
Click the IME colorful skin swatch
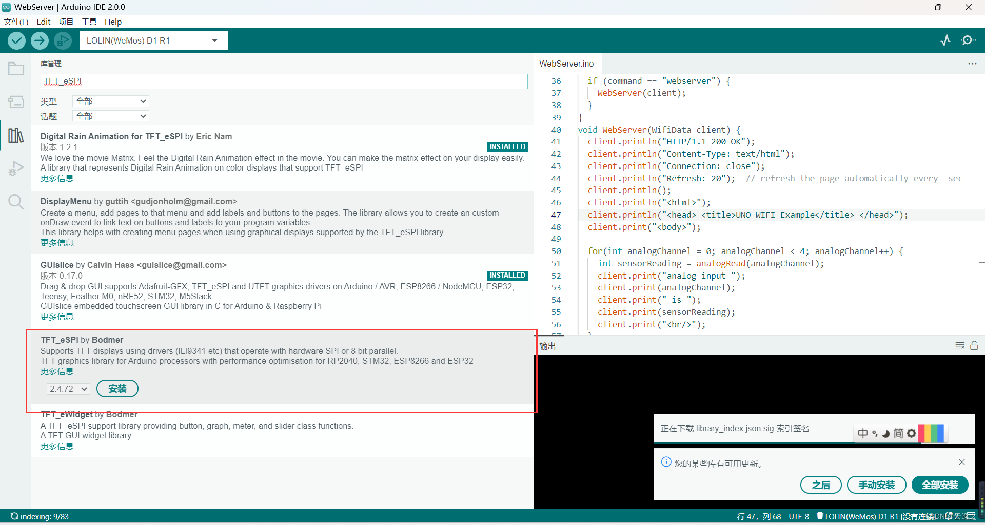(932, 433)
